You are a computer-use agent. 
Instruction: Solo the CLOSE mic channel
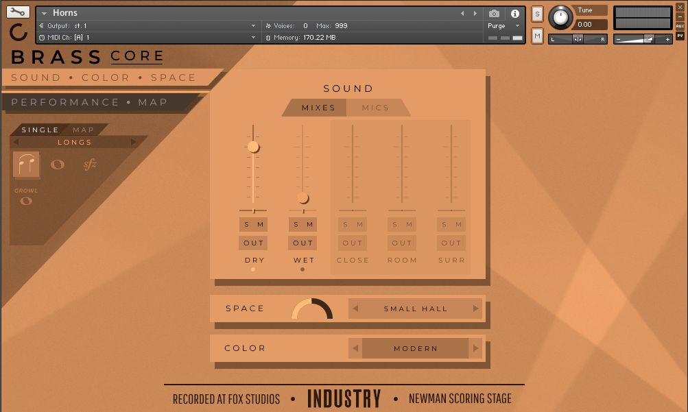(x=345, y=224)
